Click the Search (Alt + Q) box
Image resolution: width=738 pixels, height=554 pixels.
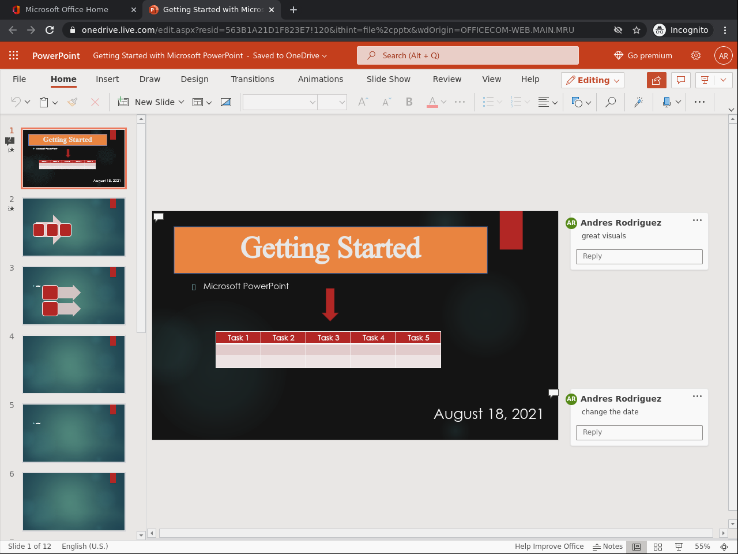point(468,55)
